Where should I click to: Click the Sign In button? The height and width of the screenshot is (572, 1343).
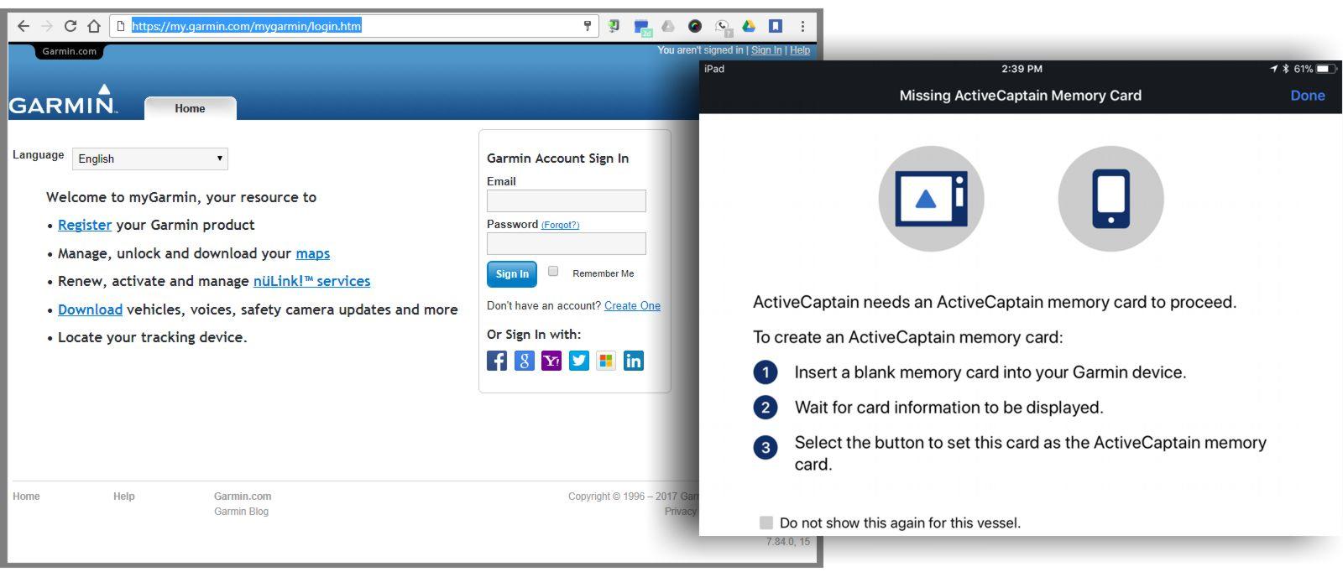pyautogui.click(x=512, y=274)
